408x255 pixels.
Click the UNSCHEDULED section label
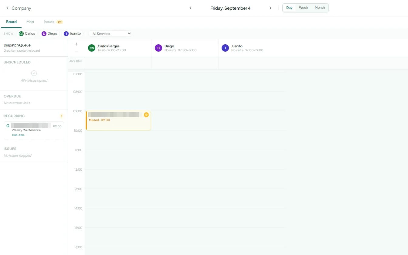17,62
